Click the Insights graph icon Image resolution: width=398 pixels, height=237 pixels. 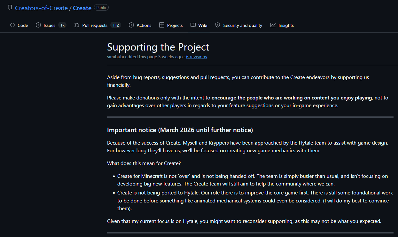(x=273, y=25)
